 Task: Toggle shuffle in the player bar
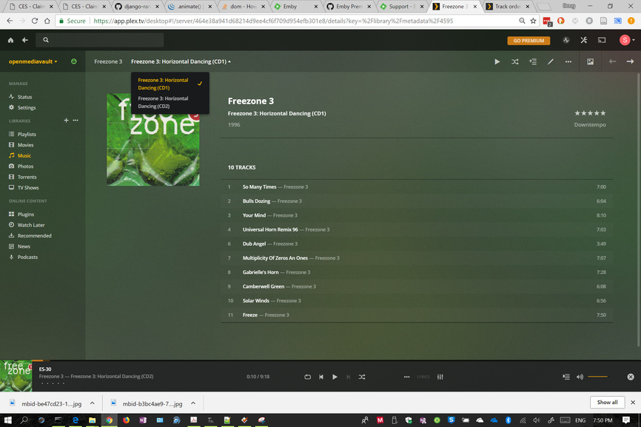(x=362, y=377)
